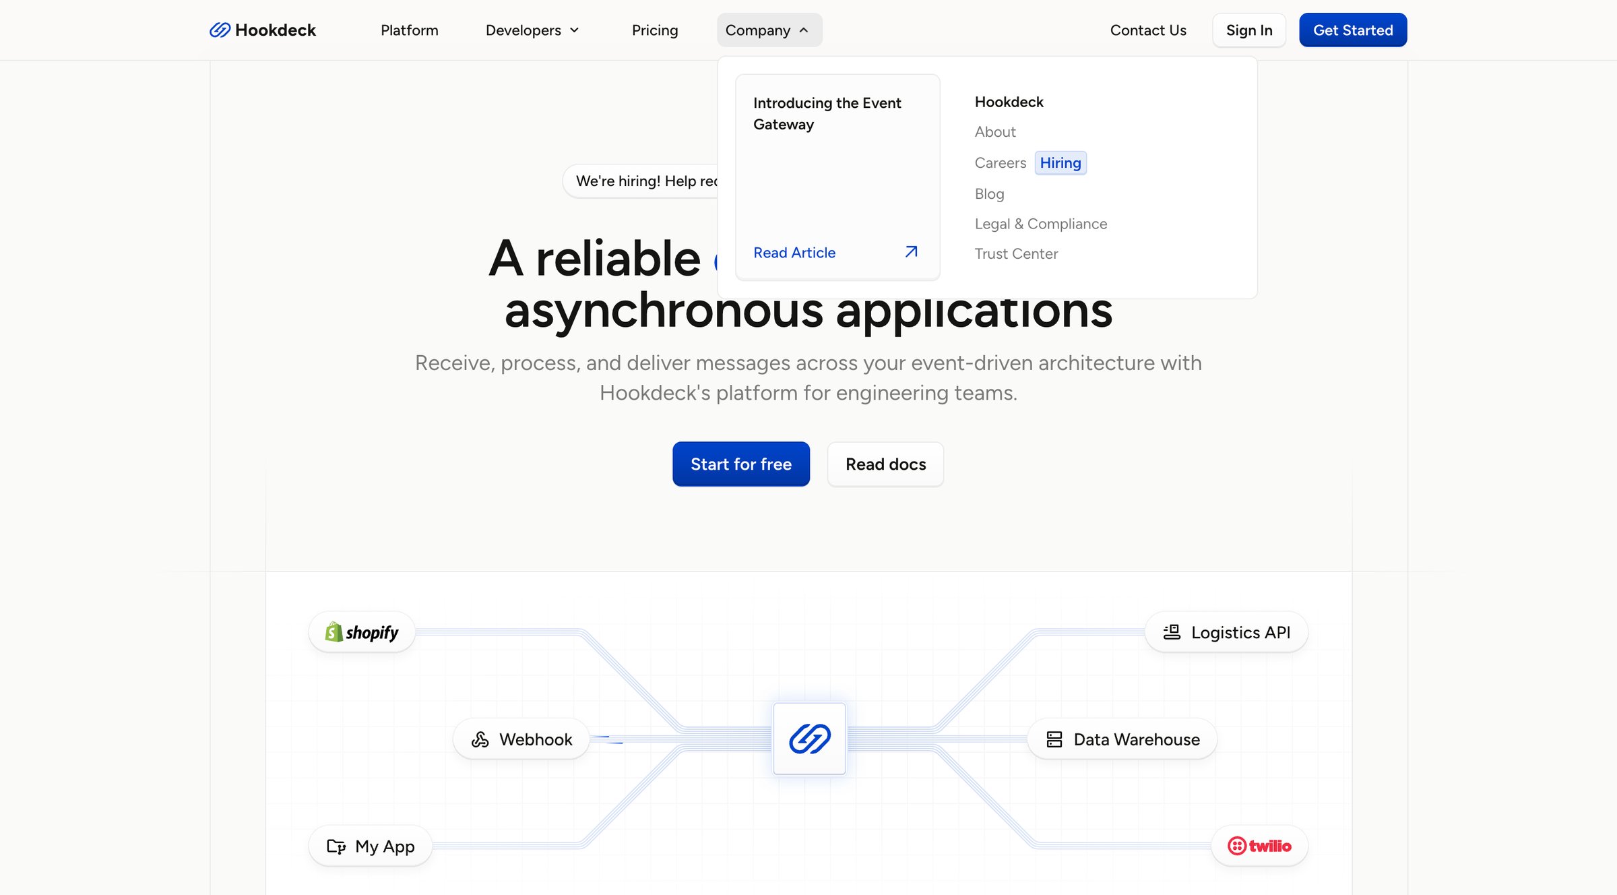Click the Sign In button
The height and width of the screenshot is (895, 1617).
click(x=1249, y=30)
